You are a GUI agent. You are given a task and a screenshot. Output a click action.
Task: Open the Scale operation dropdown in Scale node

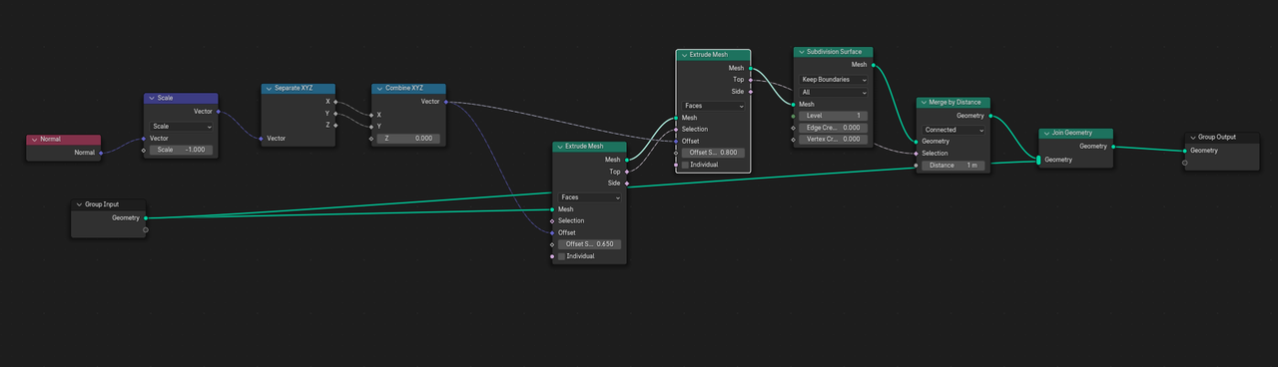[x=182, y=127]
